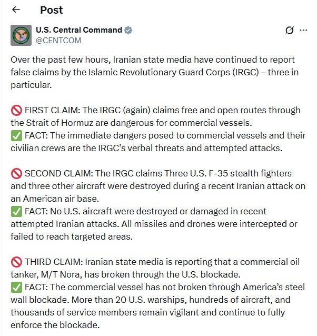Open the U.S. Central Command profile avatar
The image size is (317, 336).
tap(21, 35)
